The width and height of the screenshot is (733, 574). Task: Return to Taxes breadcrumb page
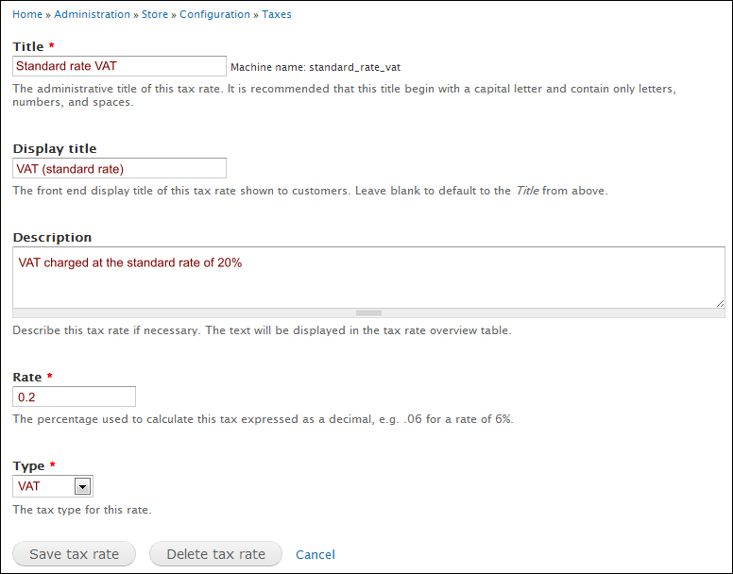point(276,14)
